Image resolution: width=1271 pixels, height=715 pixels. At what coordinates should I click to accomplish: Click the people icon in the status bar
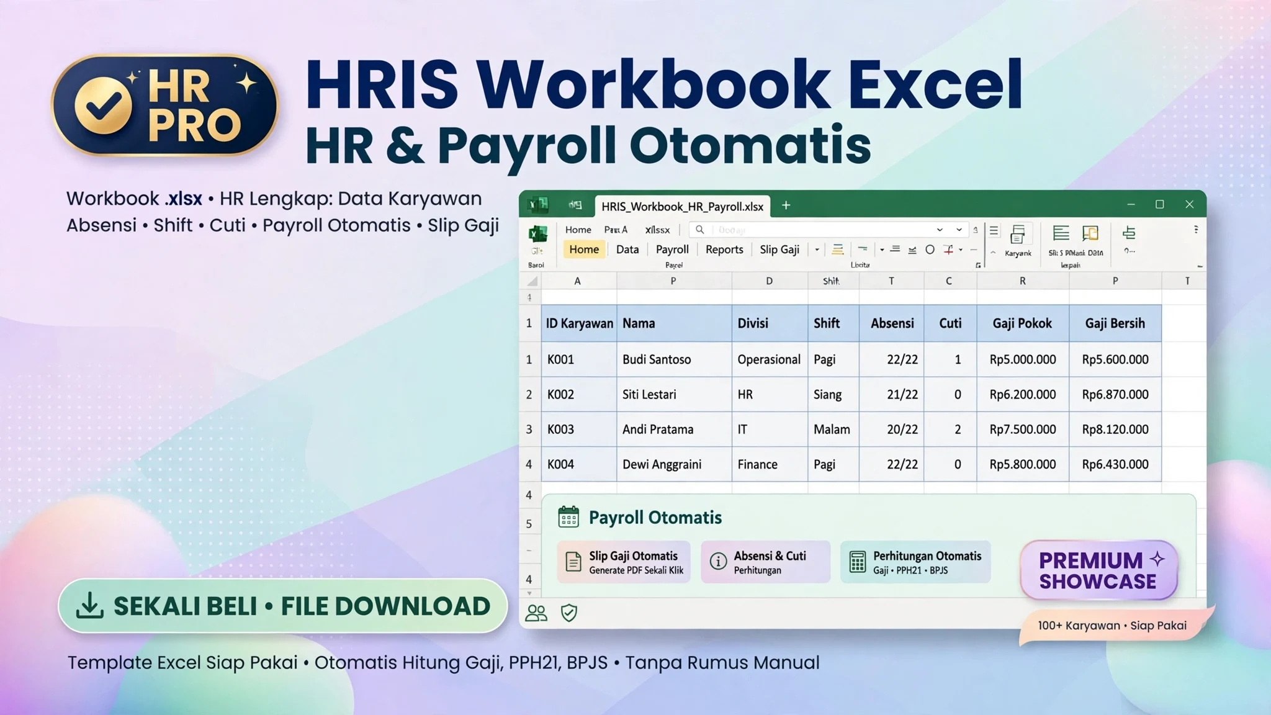[x=536, y=613]
